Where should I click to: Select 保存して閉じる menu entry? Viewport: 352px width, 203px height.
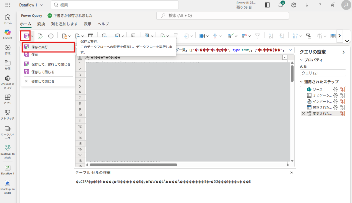point(43,72)
